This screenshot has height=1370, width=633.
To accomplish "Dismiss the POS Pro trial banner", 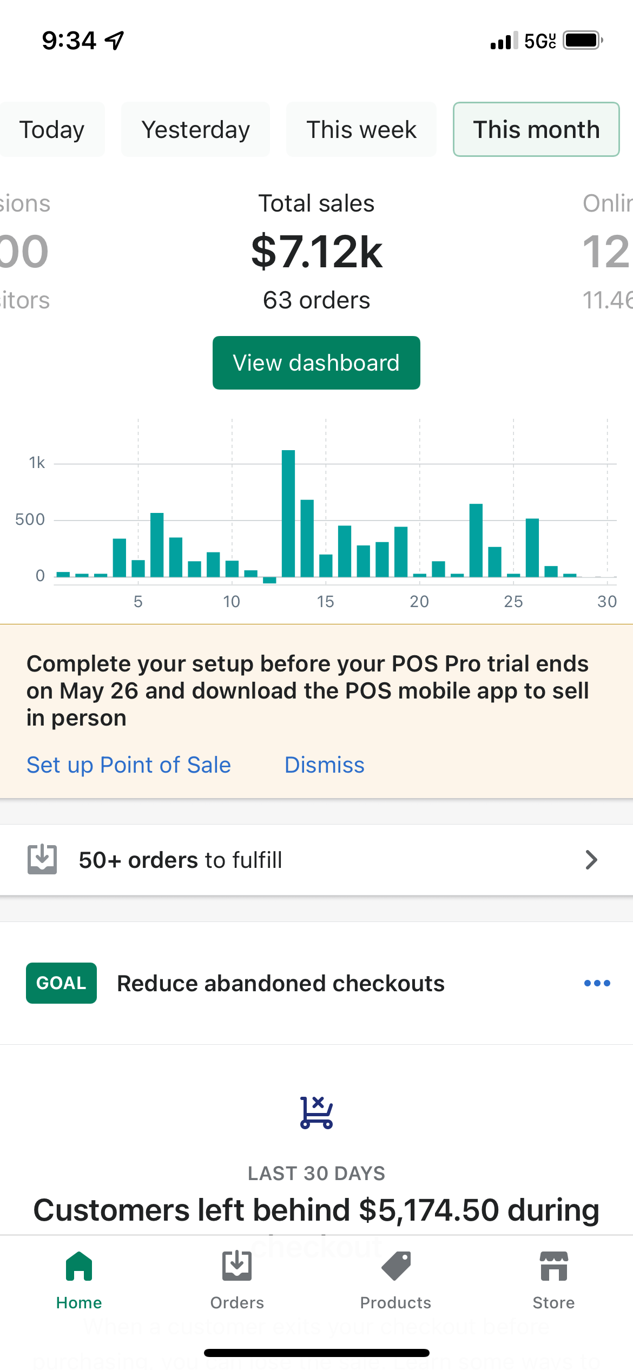I will point(325,765).
